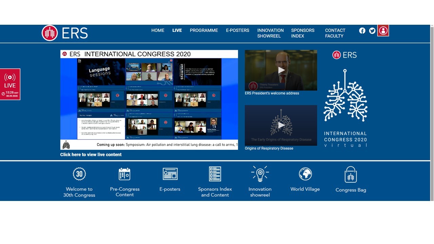Image resolution: width=434 pixels, height=244 pixels.
Task: Select LIVE in top navigation
Action: (x=177, y=30)
